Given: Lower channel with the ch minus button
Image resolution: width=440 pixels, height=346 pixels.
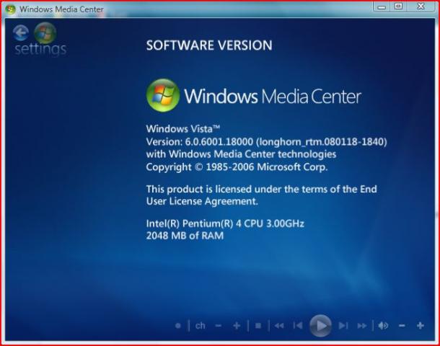Looking at the screenshot, I should (x=219, y=326).
